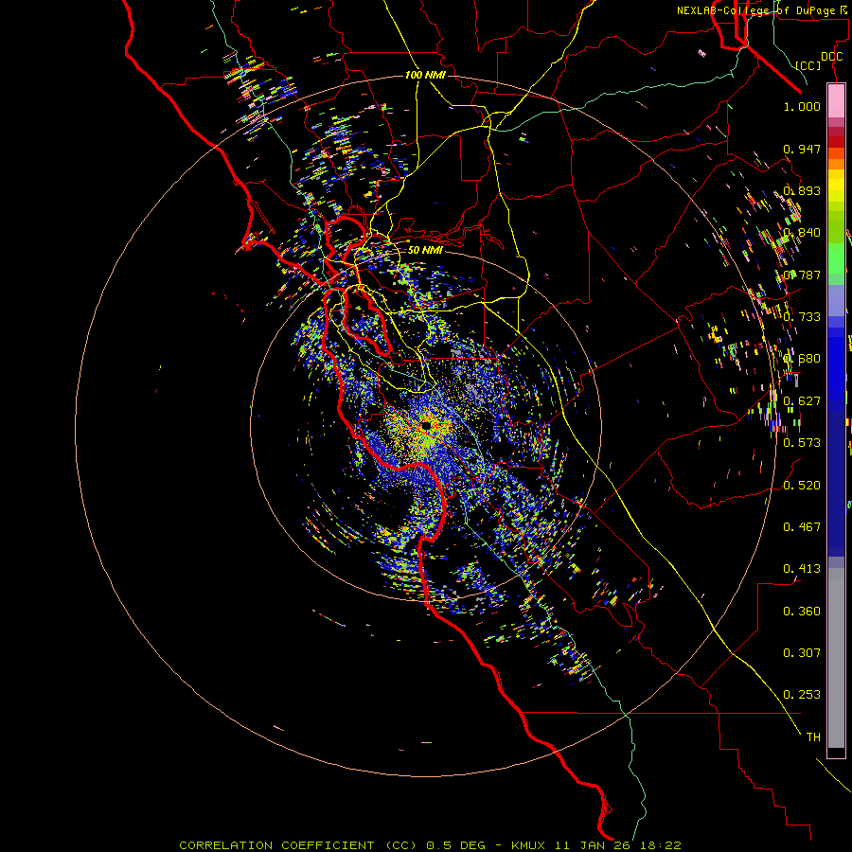The width and height of the screenshot is (852, 852).
Task: Select the 0.947 value on the color scale
Action: (x=802, y=149)
